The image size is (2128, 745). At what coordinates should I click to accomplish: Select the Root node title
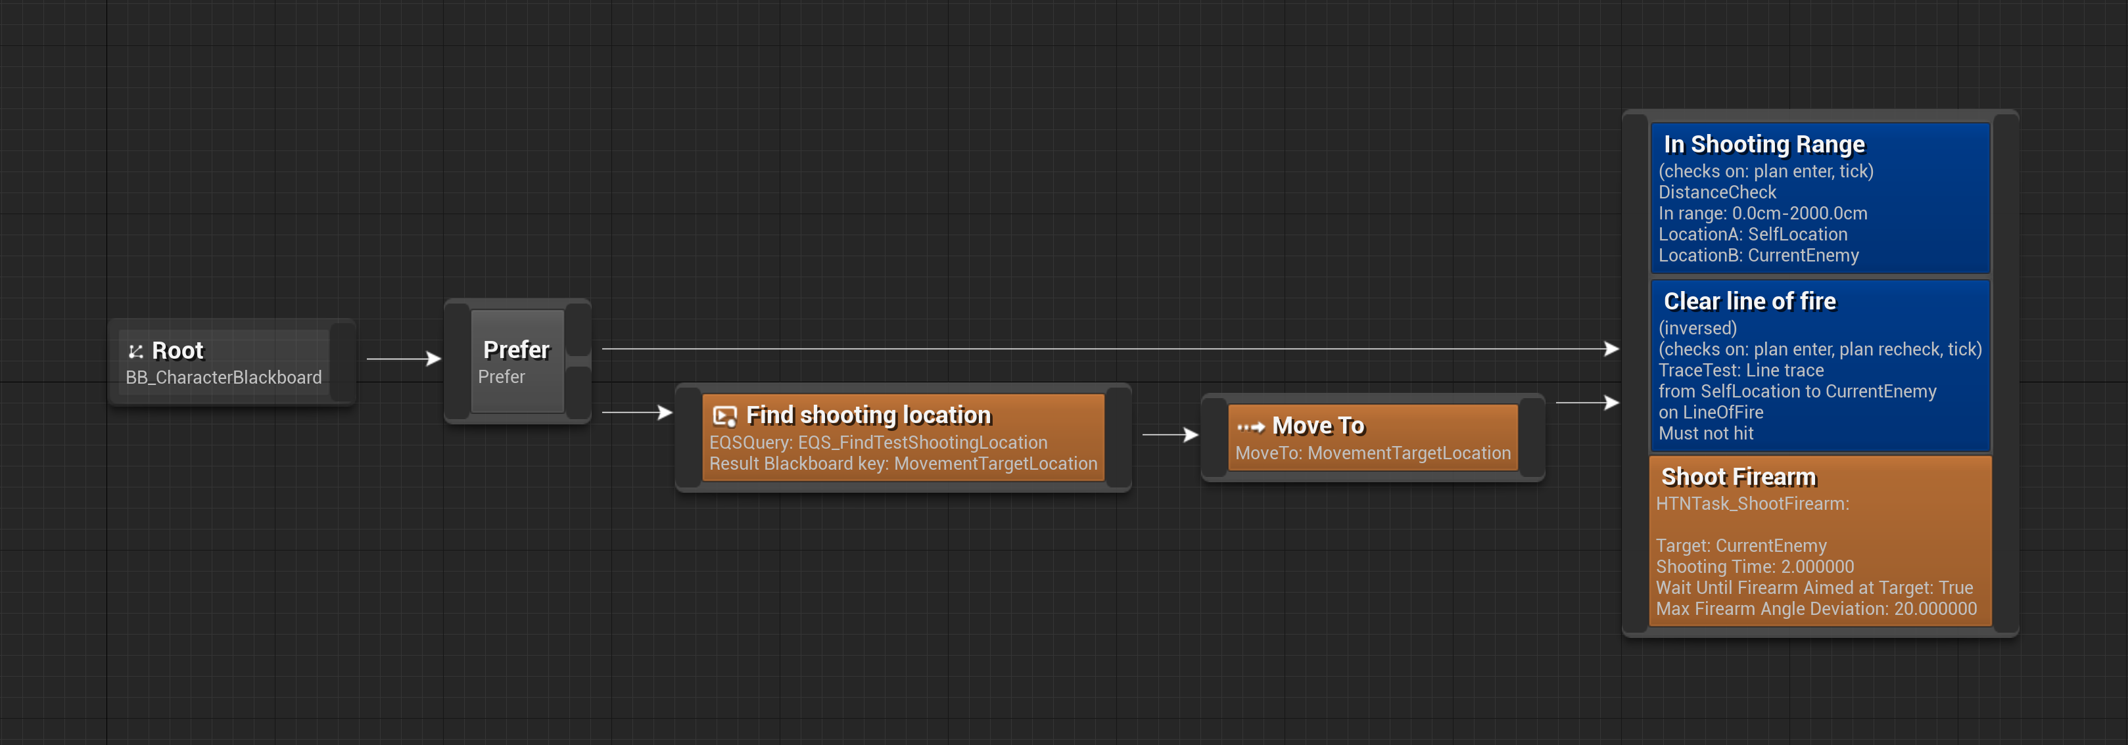coord(177,350)
